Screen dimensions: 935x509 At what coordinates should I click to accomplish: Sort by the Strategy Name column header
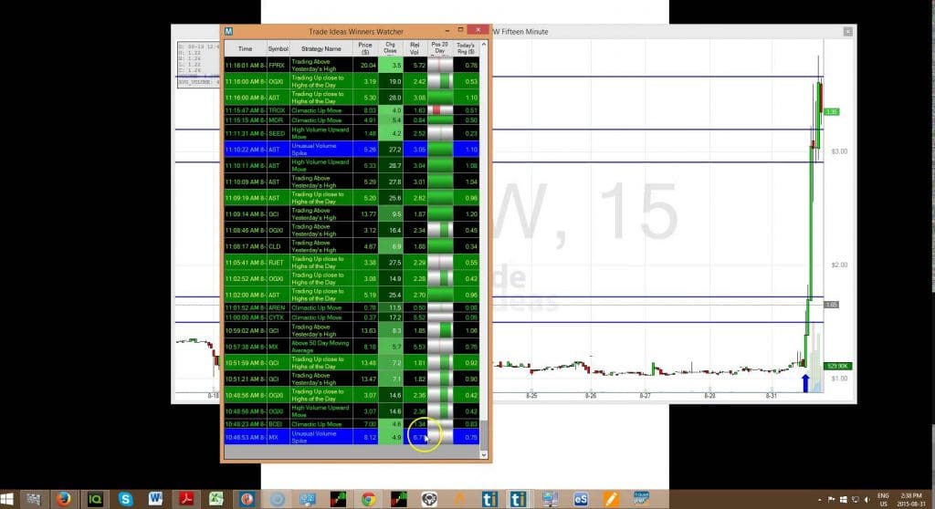click(320, 49)
